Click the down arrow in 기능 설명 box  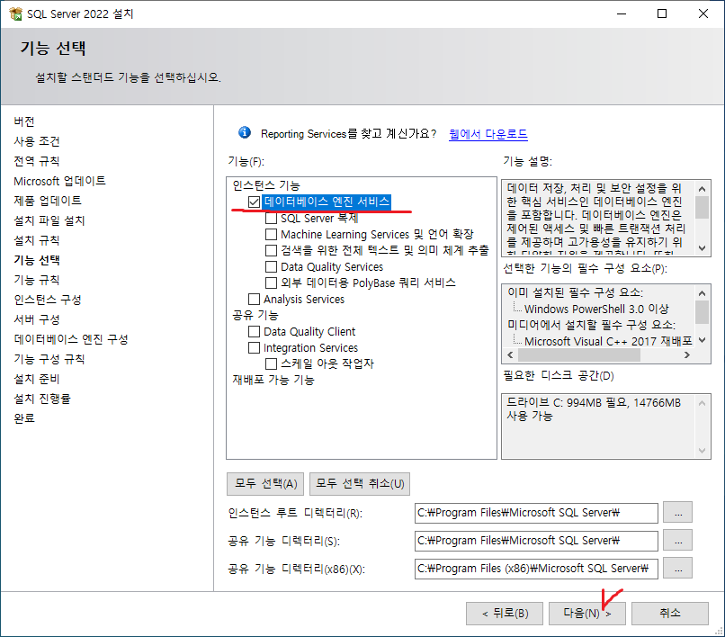point(702,248)
